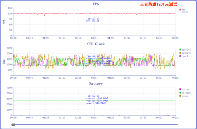The image size is (197, 129).
Task: Click the FPS legend label text
Action: click(x=184, y=9)
